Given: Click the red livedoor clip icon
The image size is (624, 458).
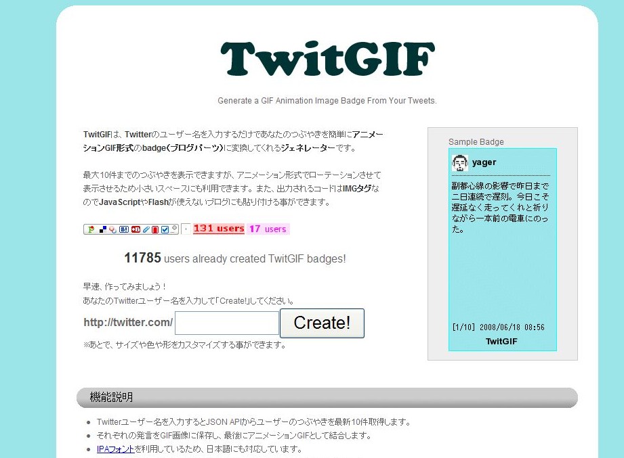Looking at the screenshot, I should (136, 229).
